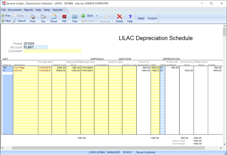Click the MANAGER status bar entry
The image size is (227, 155).
tap(113, 152)
